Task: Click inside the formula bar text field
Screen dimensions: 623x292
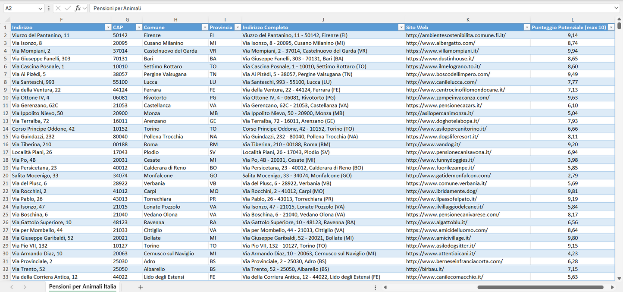Action: (345, 8)
